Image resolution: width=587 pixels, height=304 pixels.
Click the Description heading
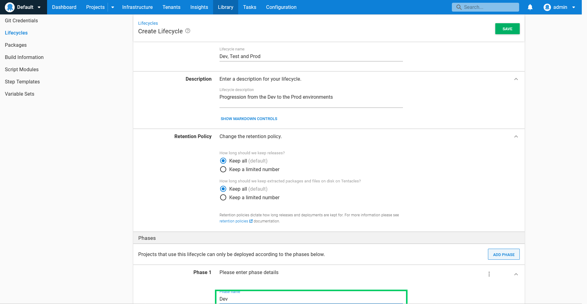[198, 79]
